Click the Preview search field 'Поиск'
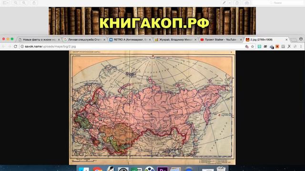The image size is (305, 171). click(x=277, y=3)
